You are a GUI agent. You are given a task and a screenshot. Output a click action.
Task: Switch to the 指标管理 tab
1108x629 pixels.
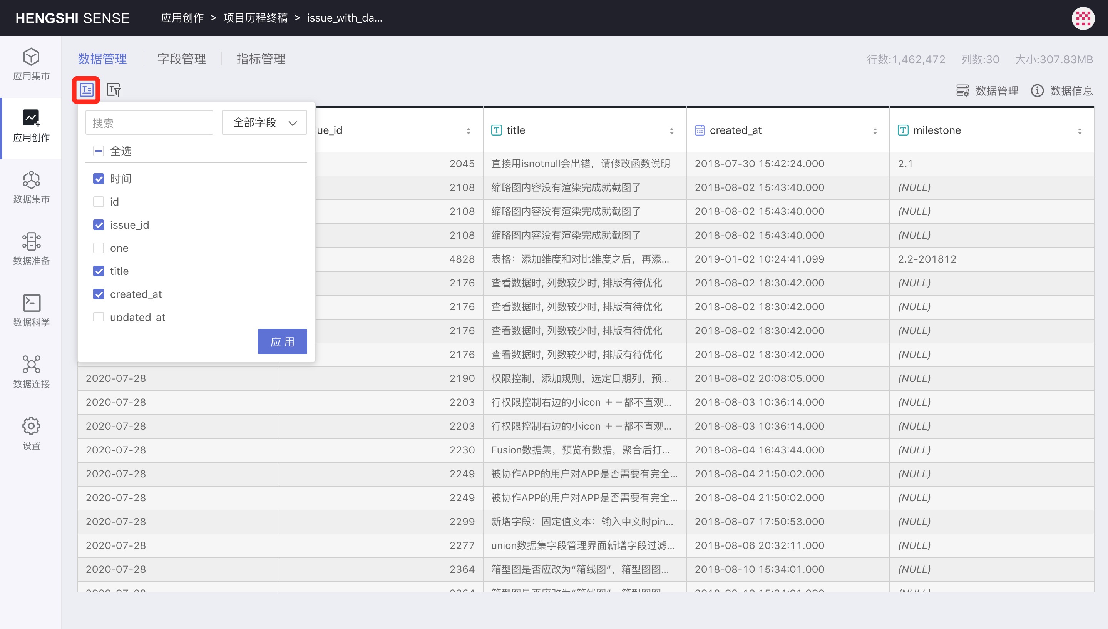[261, 59]
